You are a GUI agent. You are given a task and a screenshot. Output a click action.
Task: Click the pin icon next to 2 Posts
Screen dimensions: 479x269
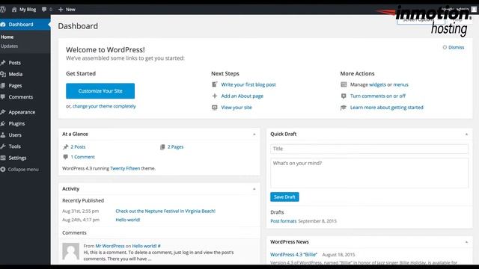pyautogui.click(x=65, y=147)
